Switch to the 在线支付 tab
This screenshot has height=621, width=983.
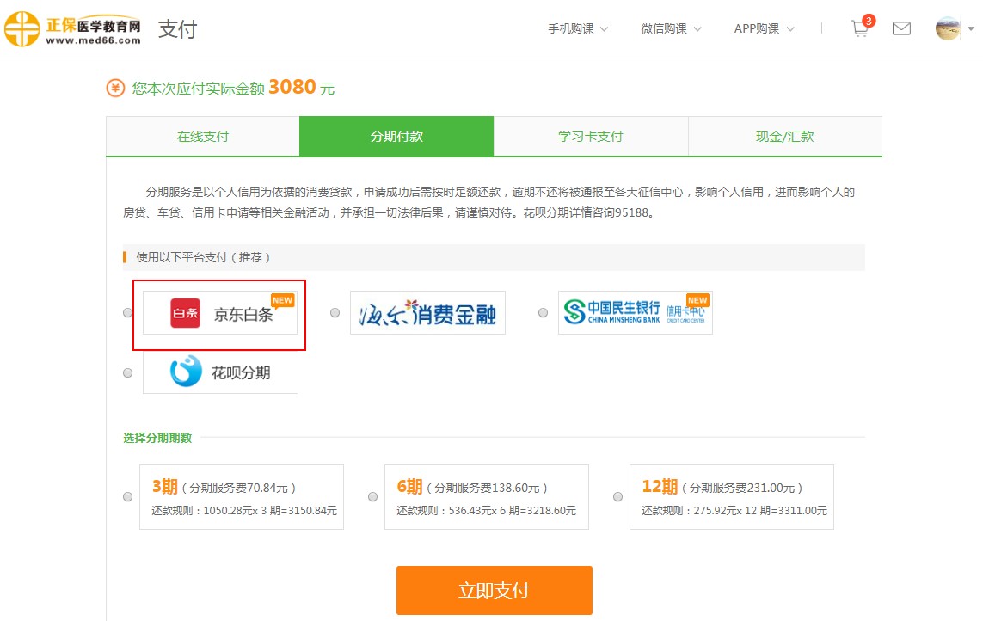pos(203,137)
